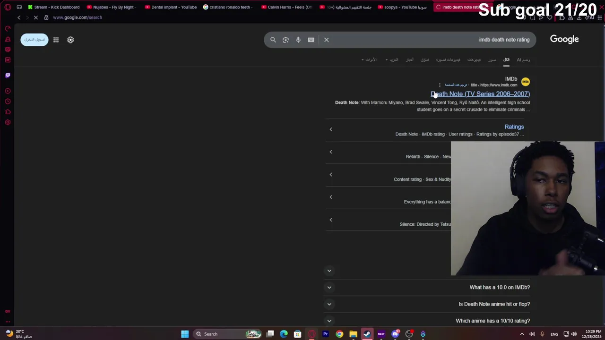Click the ترجم هذه الصفحة translate link
605x340 pixels.
456,85
